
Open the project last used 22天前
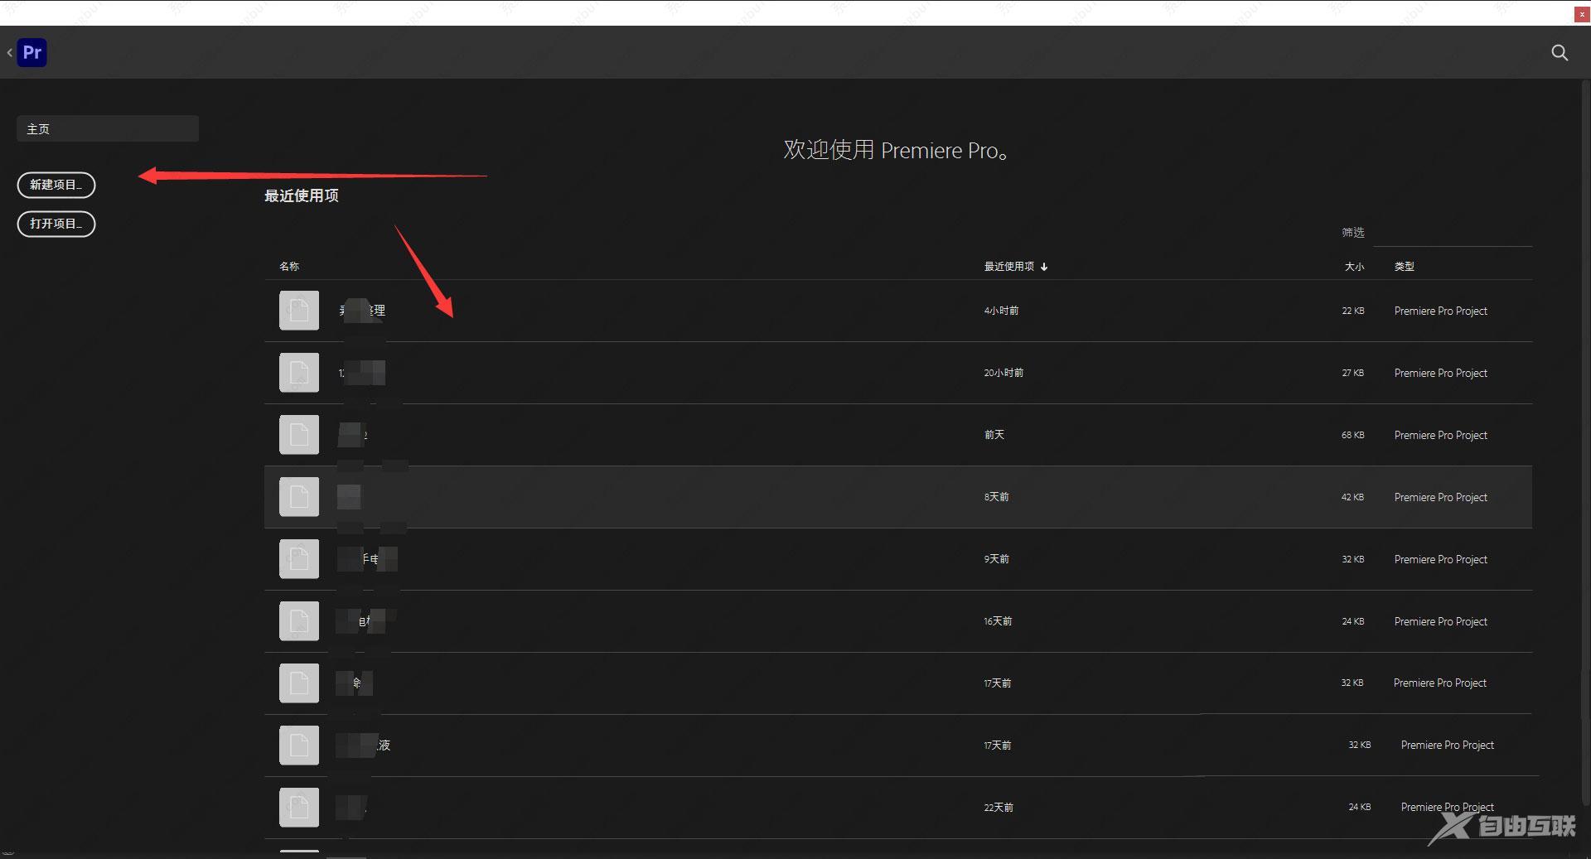click(902, 808)
